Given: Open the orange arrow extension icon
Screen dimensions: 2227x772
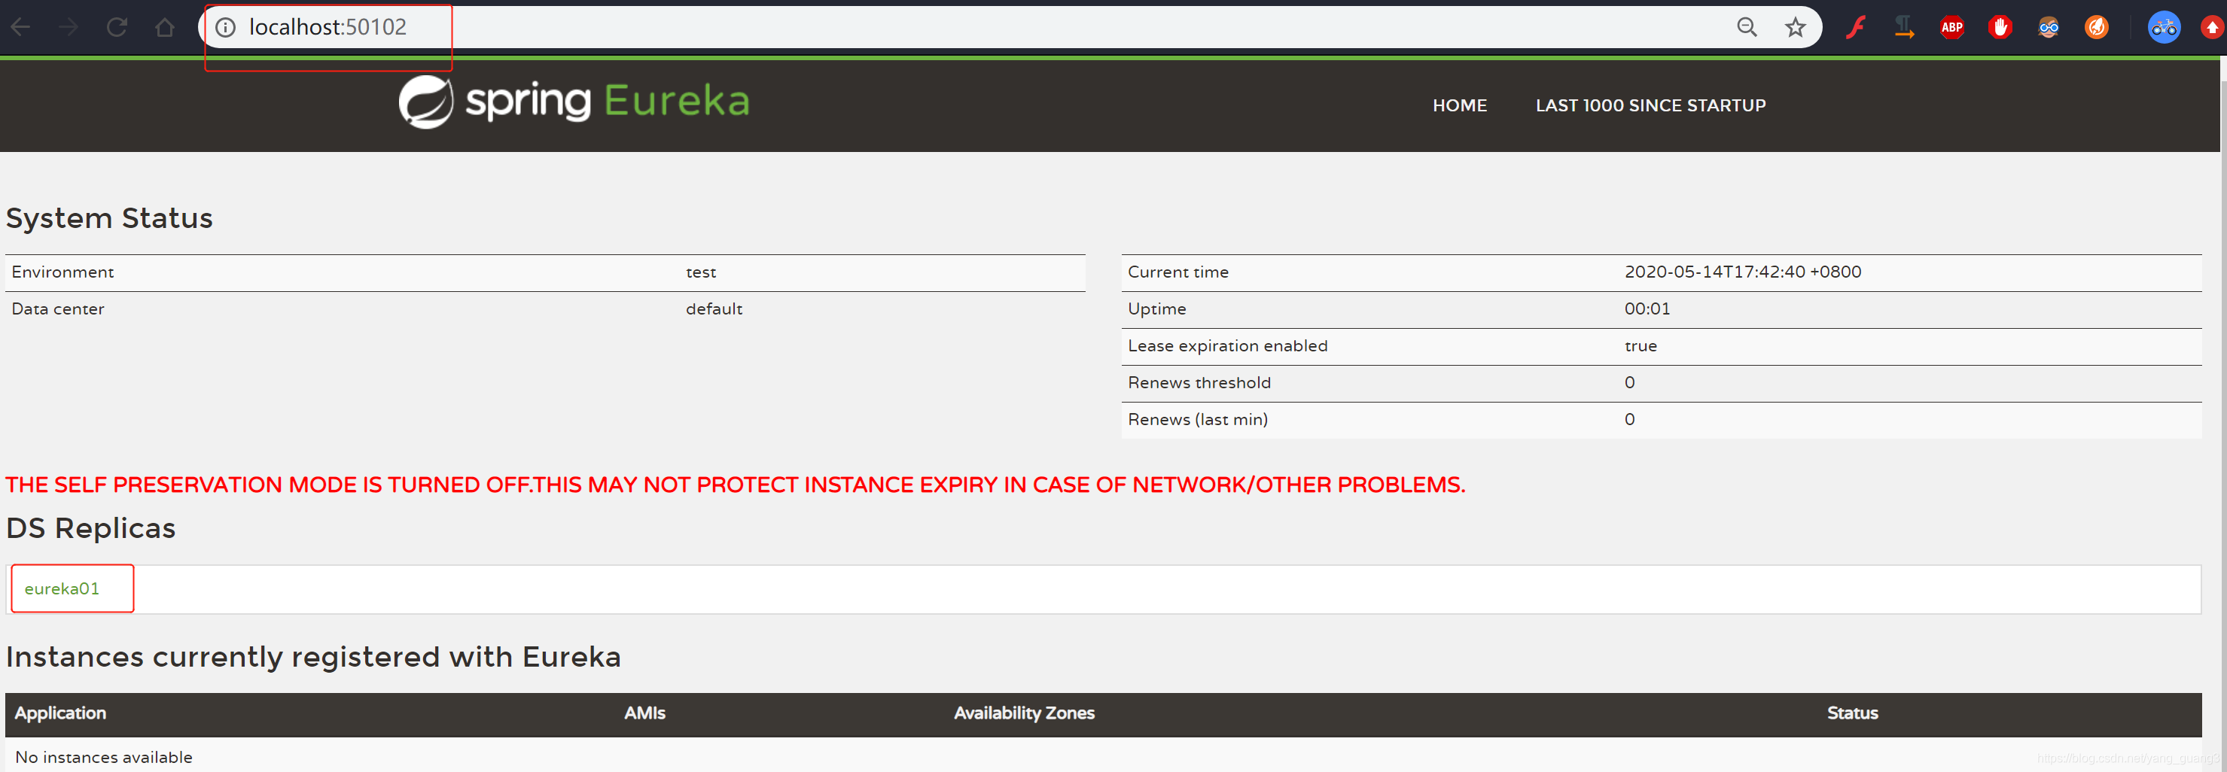Looking at the screenshot, I should 1904,28.
